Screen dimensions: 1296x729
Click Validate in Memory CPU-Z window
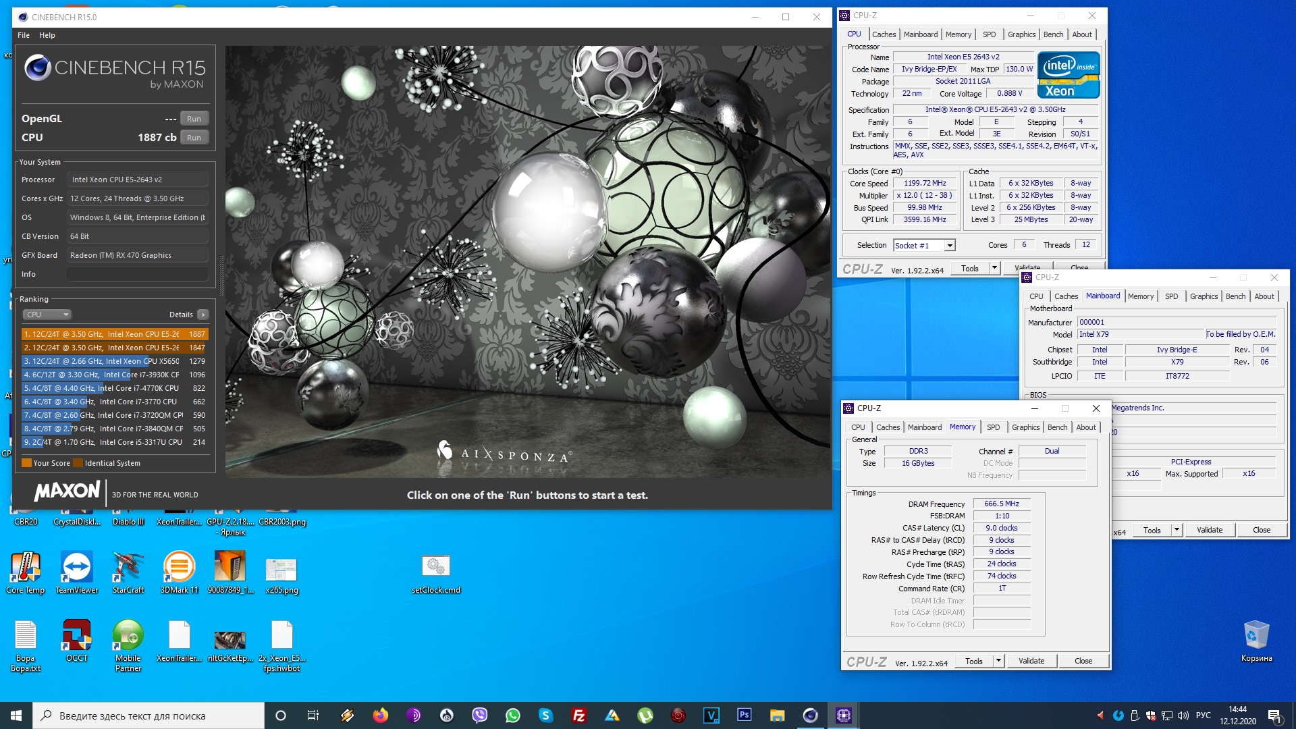click(x=1031, y=661)
